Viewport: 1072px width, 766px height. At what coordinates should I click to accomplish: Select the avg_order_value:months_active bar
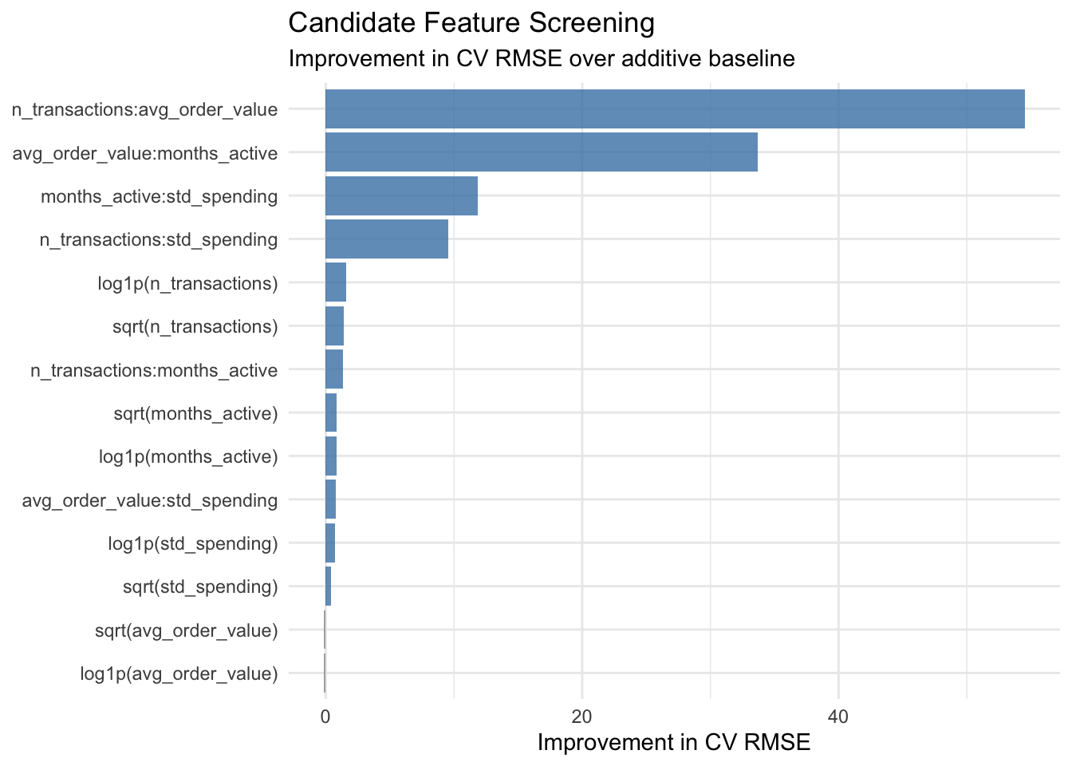pos(541,152)
